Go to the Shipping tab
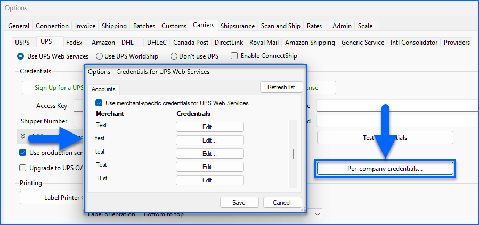 click(114, 26)
